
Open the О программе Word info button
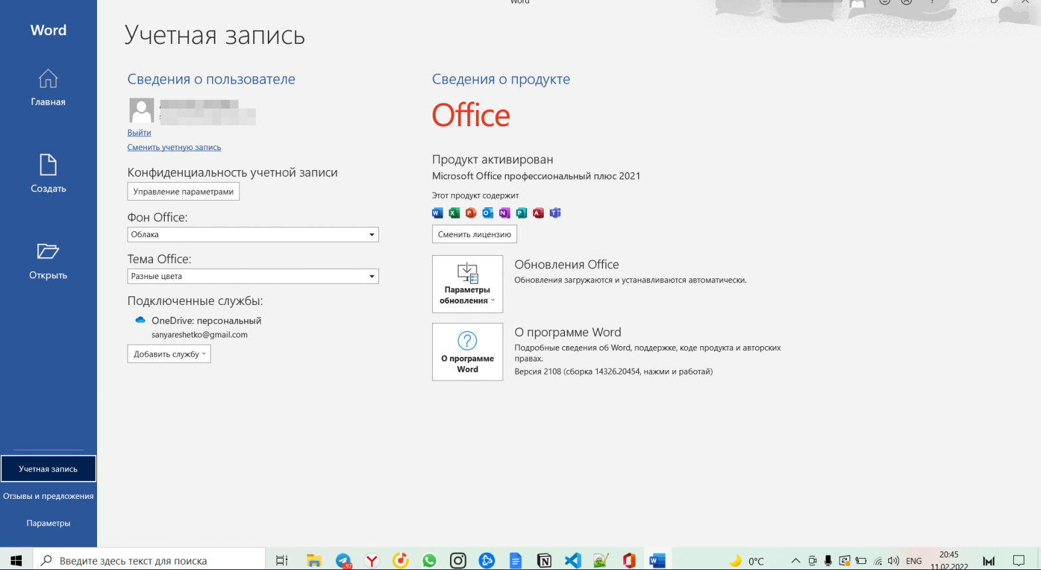coord(467,352)
